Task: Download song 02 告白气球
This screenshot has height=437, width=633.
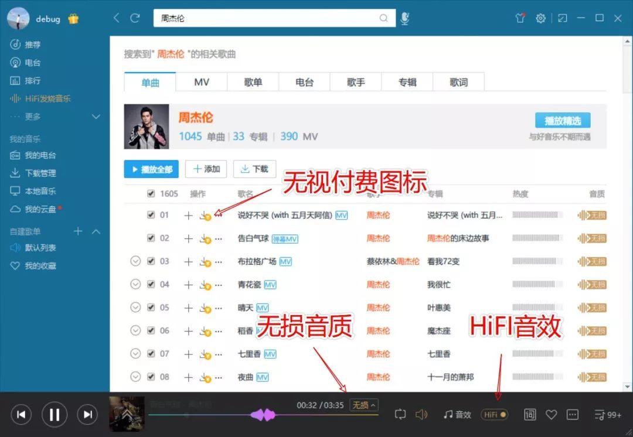Action: tap(206, 239)
